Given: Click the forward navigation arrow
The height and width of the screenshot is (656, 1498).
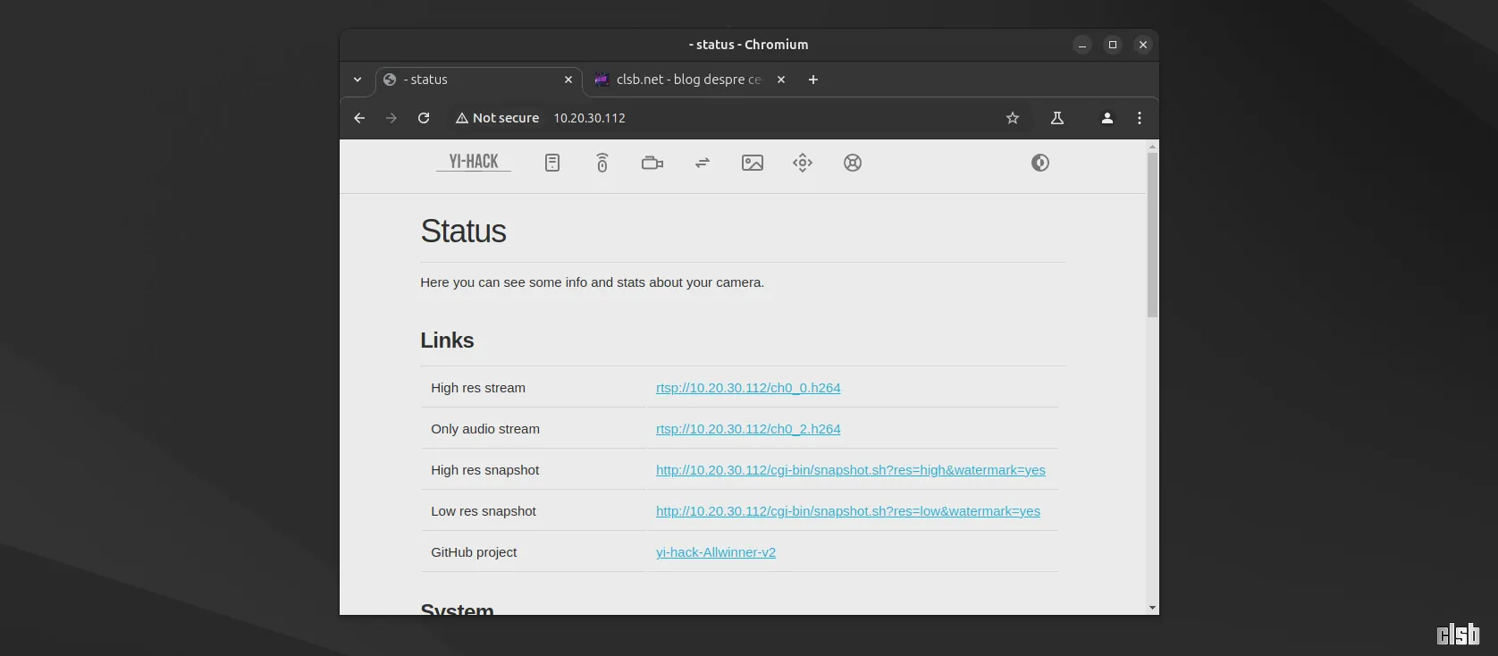Looking at the screenshot, I should pos(391,118).
